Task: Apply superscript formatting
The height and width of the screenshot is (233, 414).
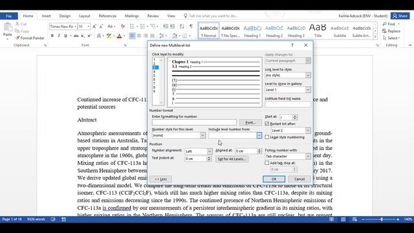Action: point(89,36)
